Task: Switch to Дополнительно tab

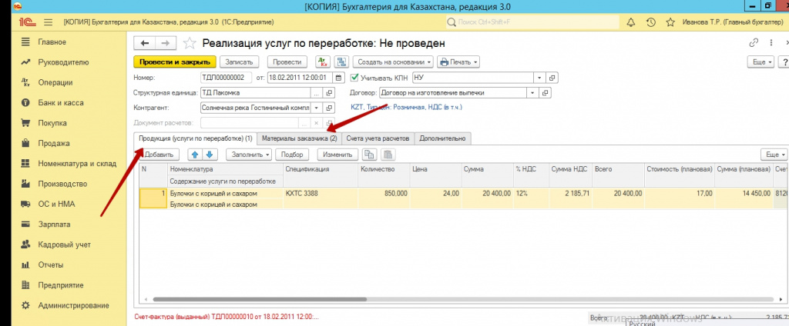Action: [x=443, y=138]
